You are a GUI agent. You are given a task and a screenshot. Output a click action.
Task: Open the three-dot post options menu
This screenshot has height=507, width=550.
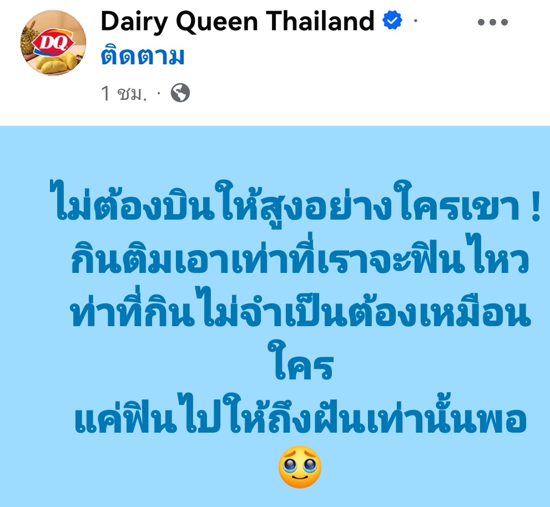(x=492, y=22)
